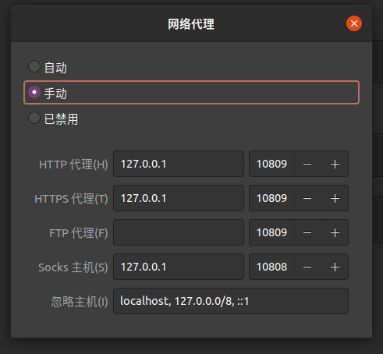The image size is (383, 354).
Task: Click the Socks 主机 address field
Action: point(179,267)
